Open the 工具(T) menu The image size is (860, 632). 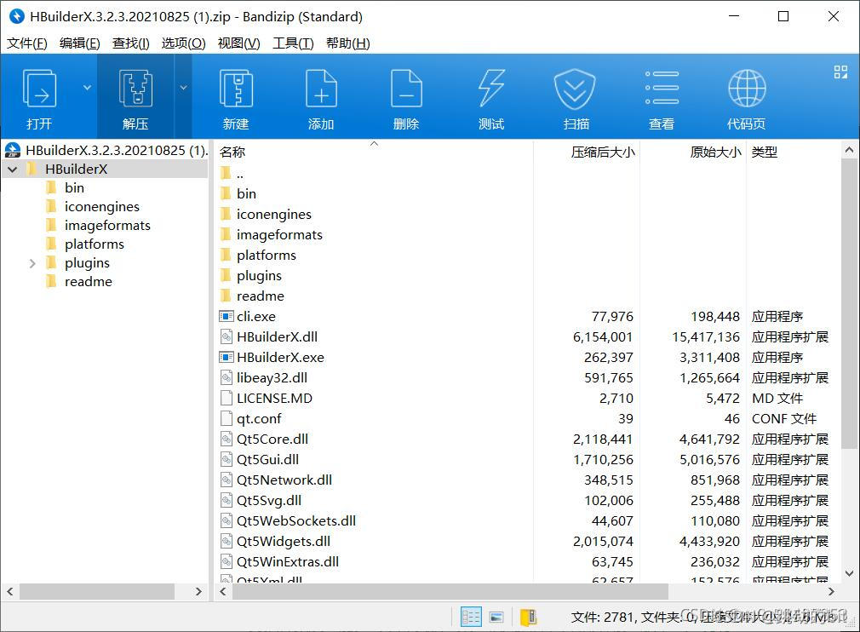(293, 43)
